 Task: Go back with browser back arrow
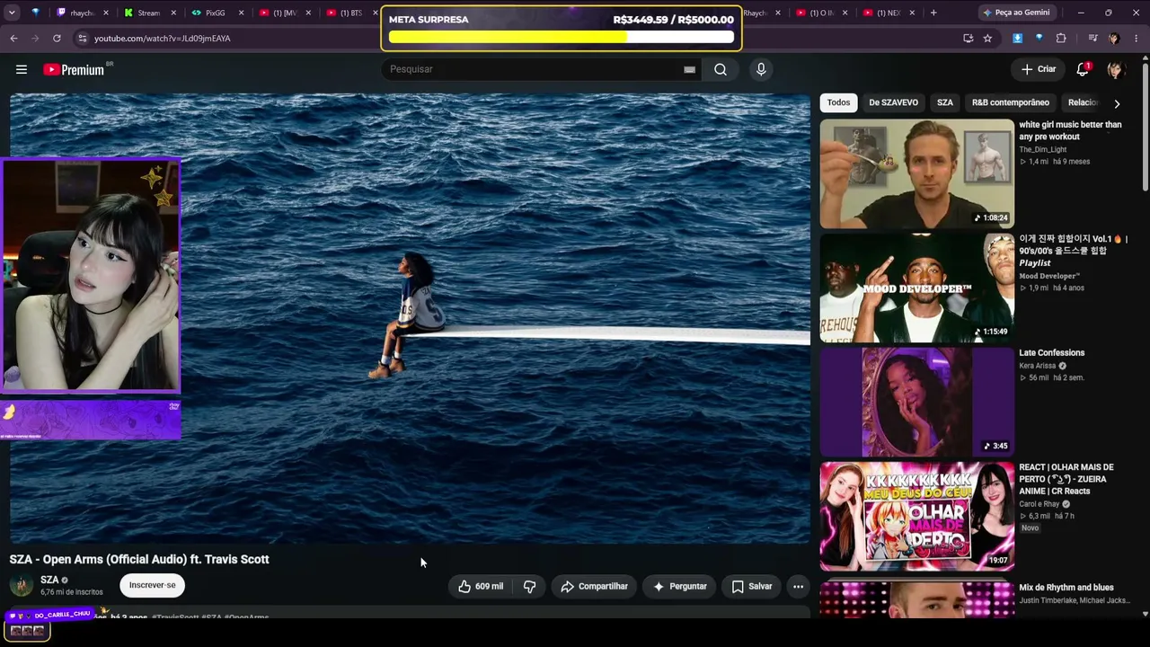tap(13, 39)
